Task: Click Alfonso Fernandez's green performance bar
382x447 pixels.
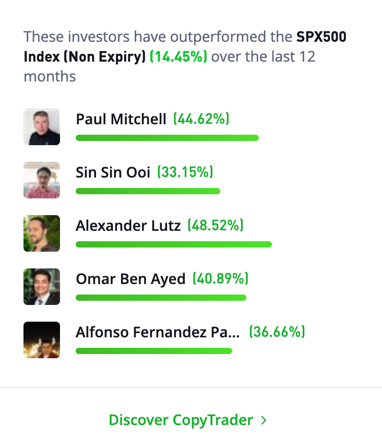Action: point(154,351)
